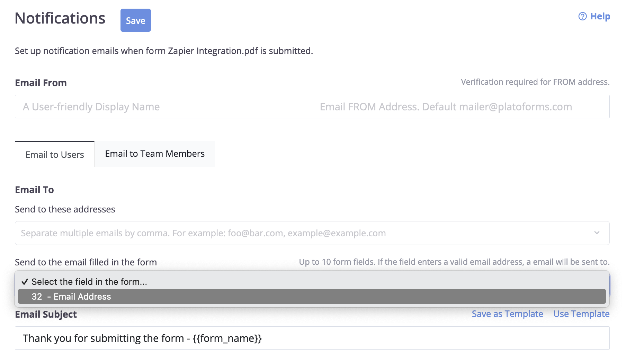
Task: Click the Save as Template link
Action: pyautogui.click(x=507, y=314)
